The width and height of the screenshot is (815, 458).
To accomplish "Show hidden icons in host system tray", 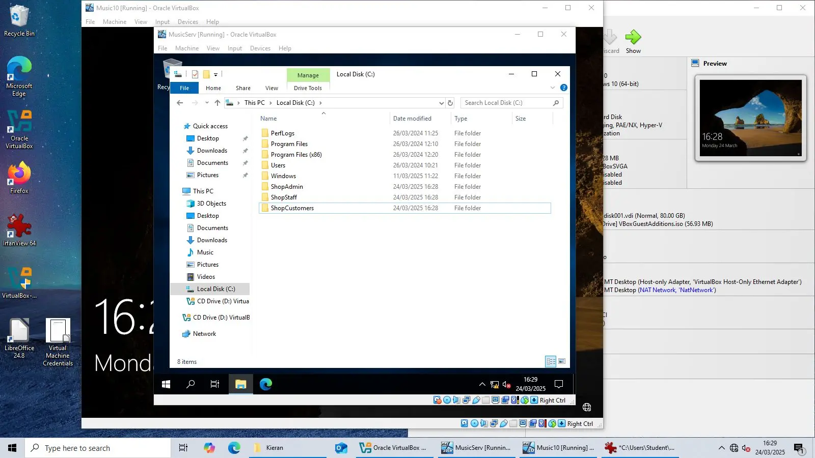I will point(721,448).
